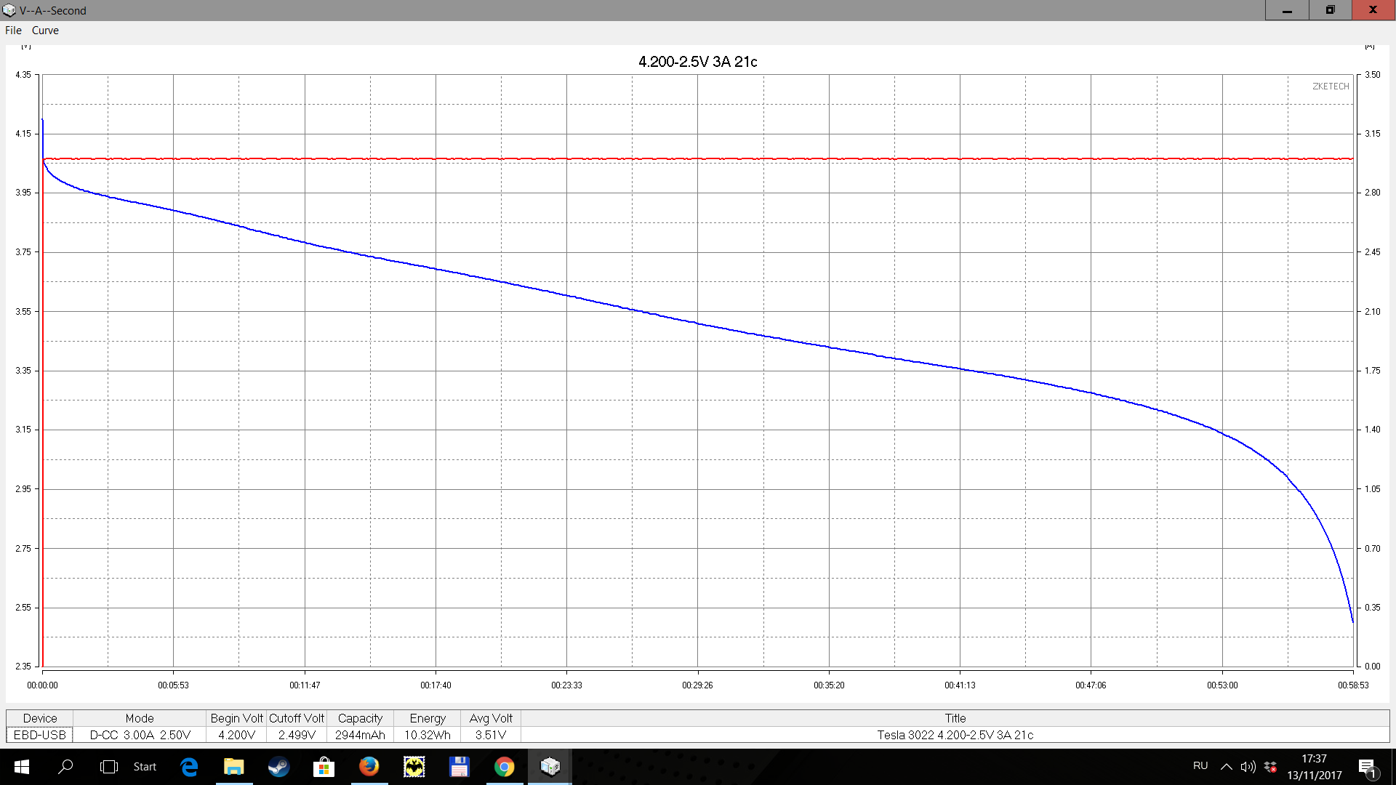Image resolution: width=1396 pixels, height=785 pixels.
Task: Open the Batman icon app in taskbar
Action: coord(414,767)
